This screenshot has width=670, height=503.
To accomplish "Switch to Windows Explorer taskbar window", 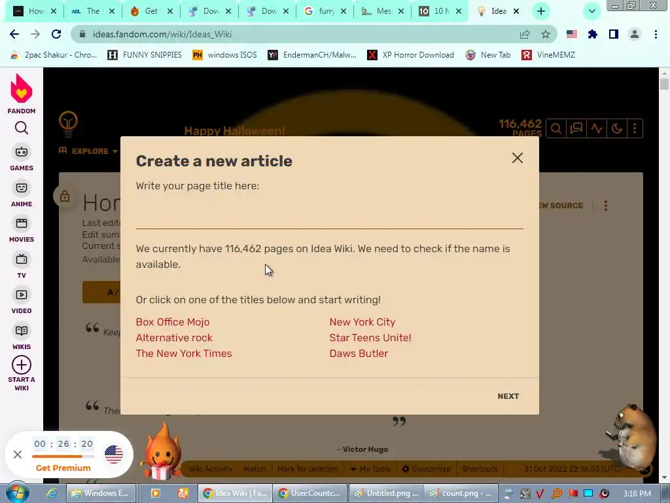I will [101, 493].
